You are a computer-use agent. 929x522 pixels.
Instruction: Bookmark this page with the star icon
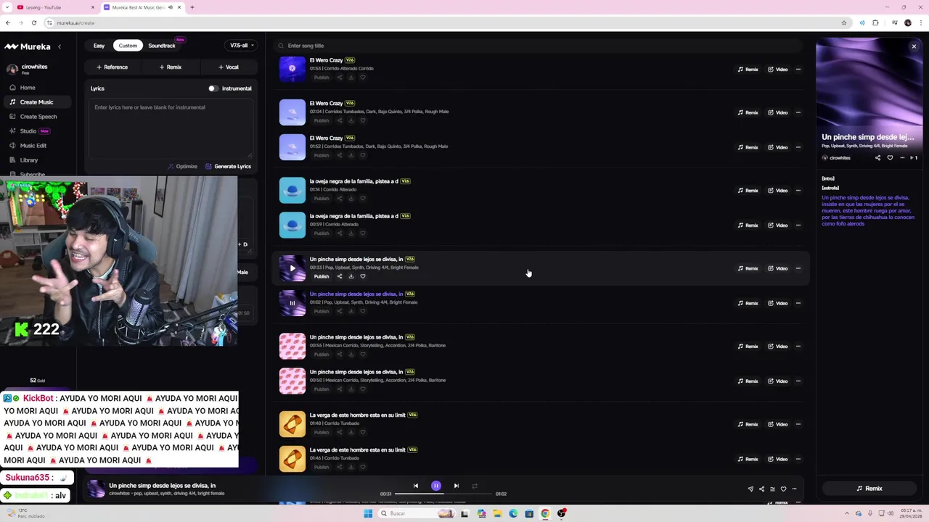(844, 22)
